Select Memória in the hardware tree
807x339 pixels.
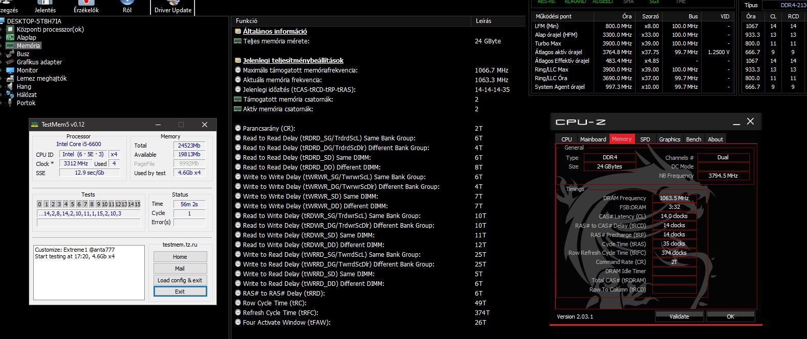click(x=28, y=45)
